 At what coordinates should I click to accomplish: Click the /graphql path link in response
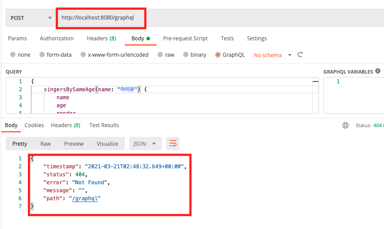click(x=85, y=198)
